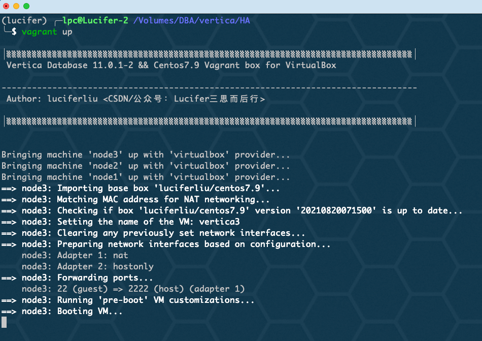482x341 pixels.
Task: Click 'Preparing network interfaces based on configuration' line
Action: tap(166, 244)
